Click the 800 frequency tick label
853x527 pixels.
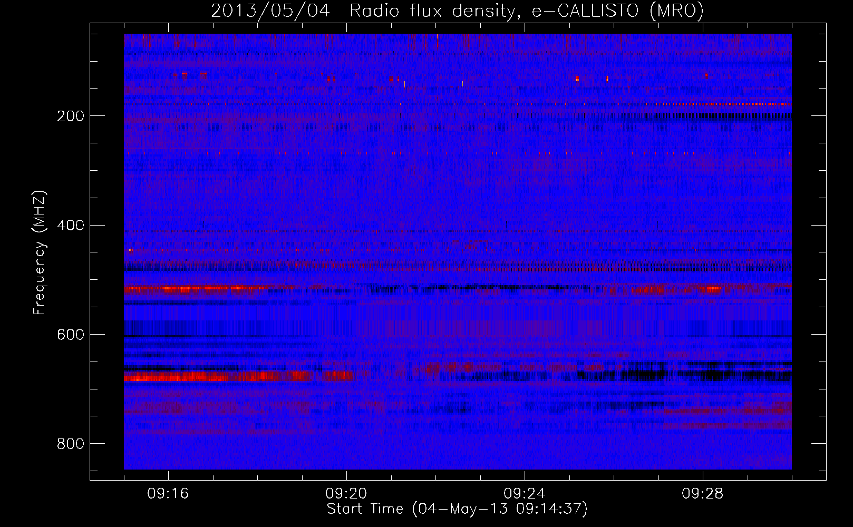click(71, 444)
